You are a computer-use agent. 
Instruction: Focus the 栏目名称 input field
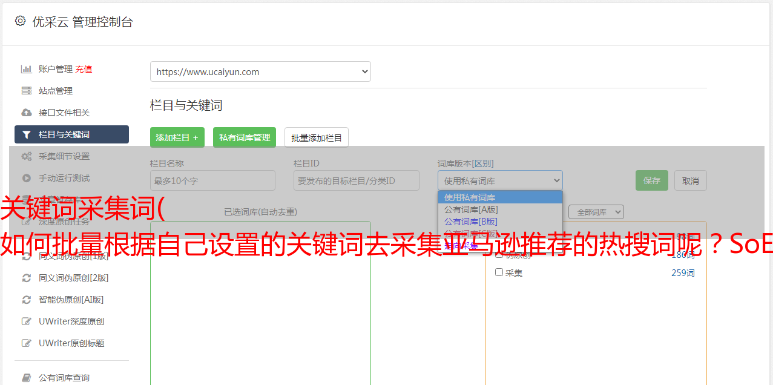point(212,180)
